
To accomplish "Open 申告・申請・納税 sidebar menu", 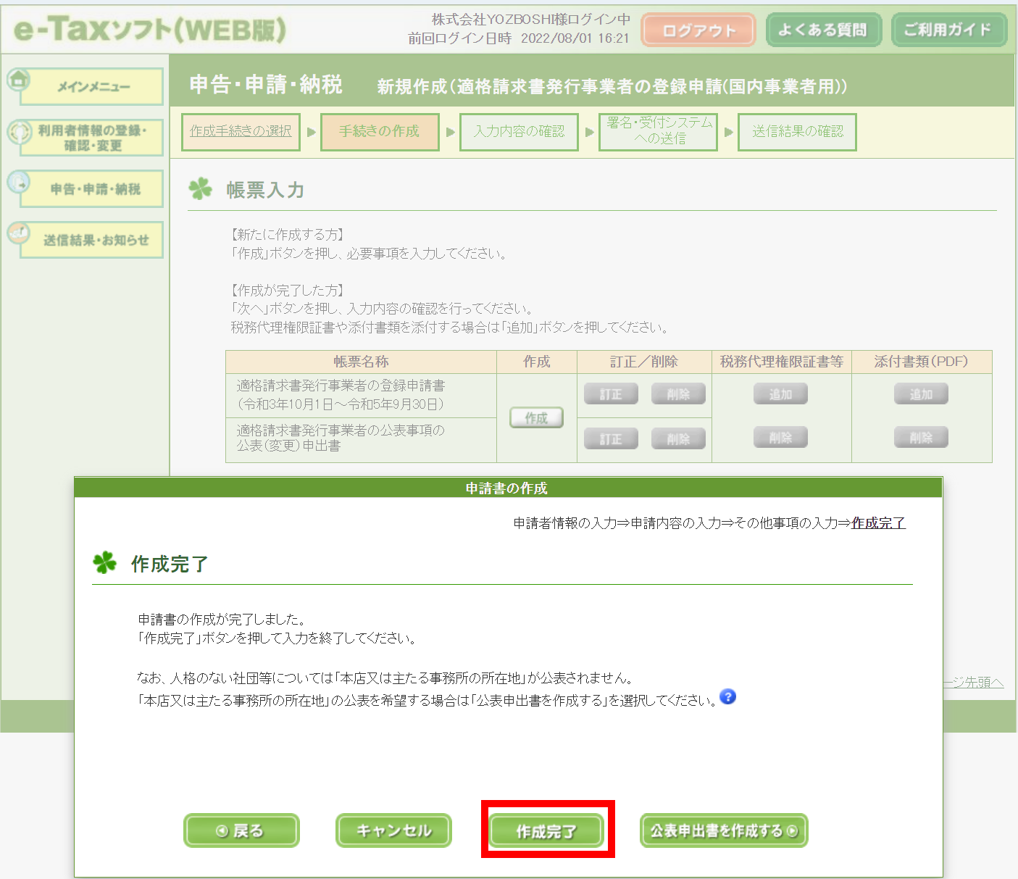I will click(92, 189).
